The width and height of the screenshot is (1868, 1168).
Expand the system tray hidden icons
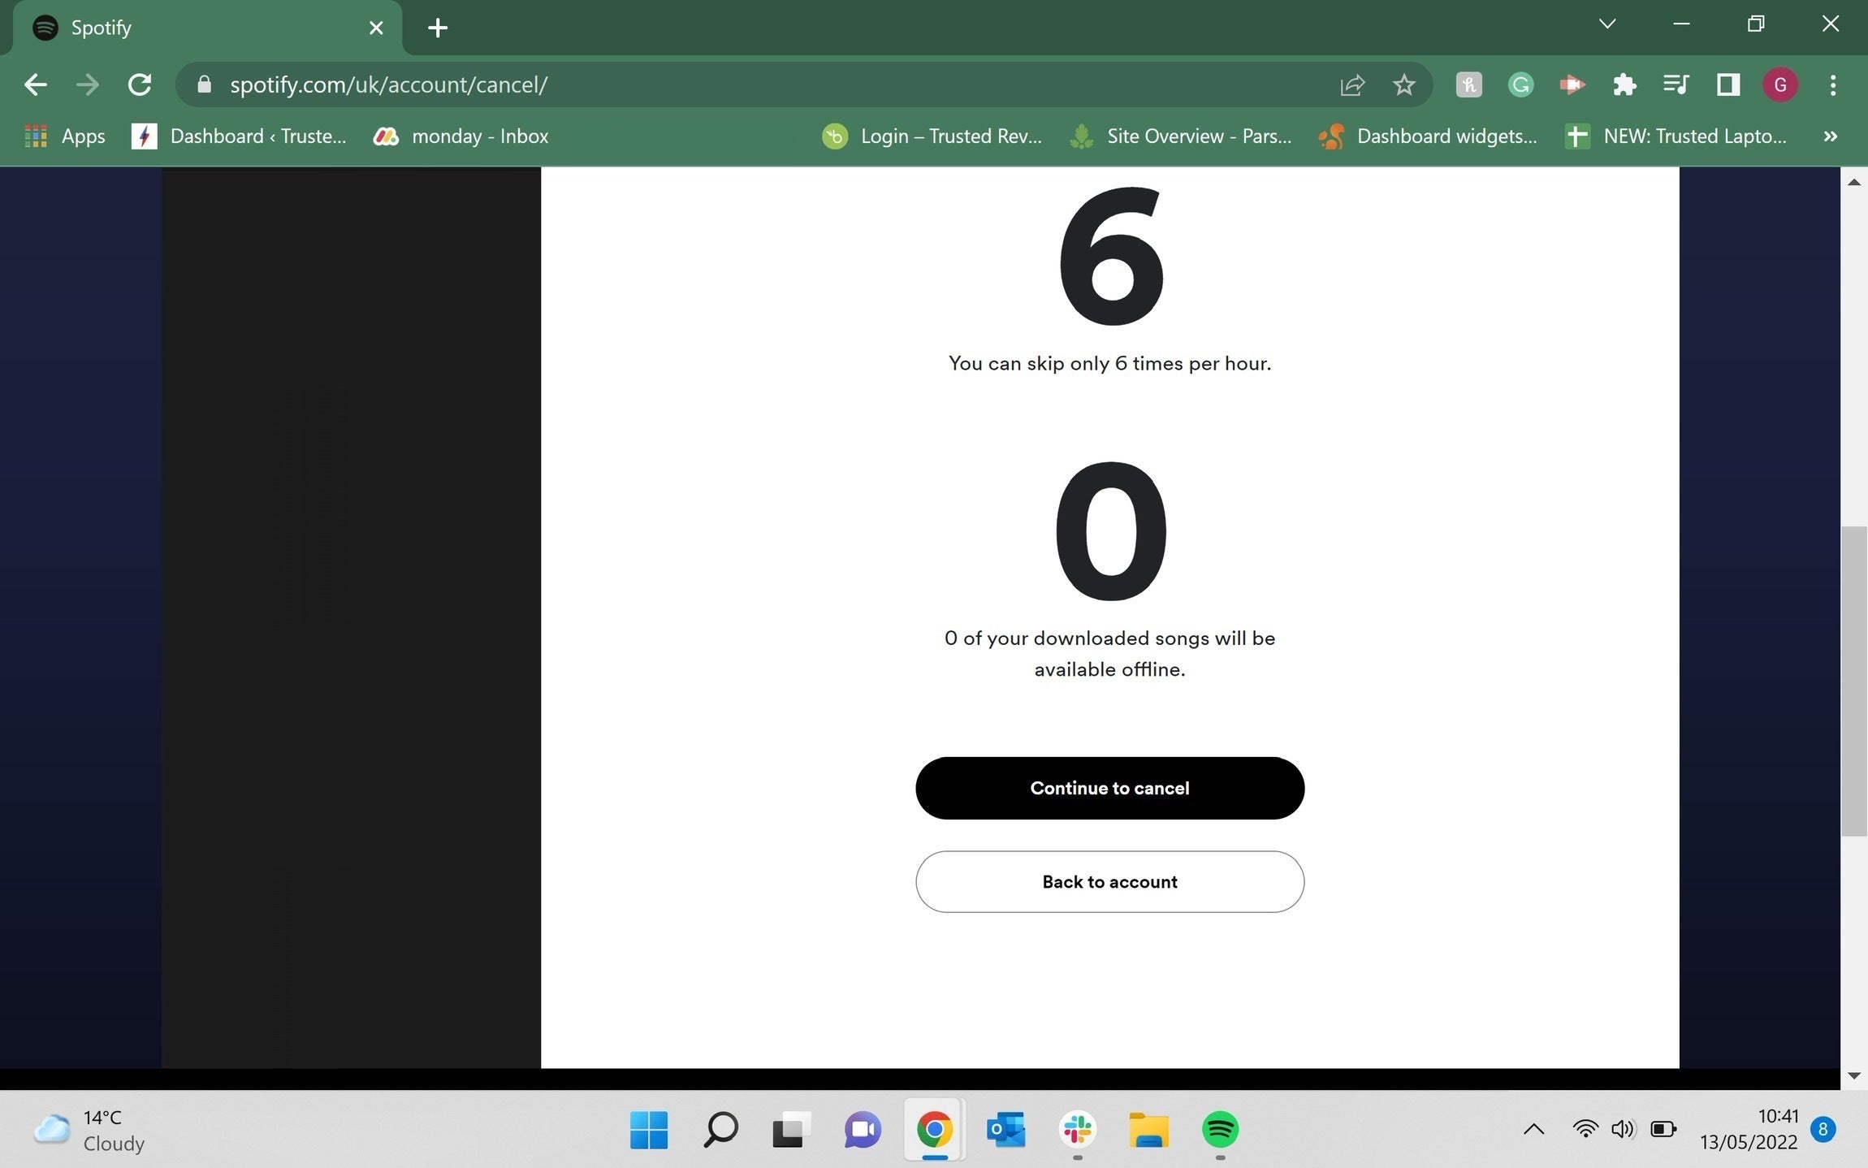[1533, 1129]
